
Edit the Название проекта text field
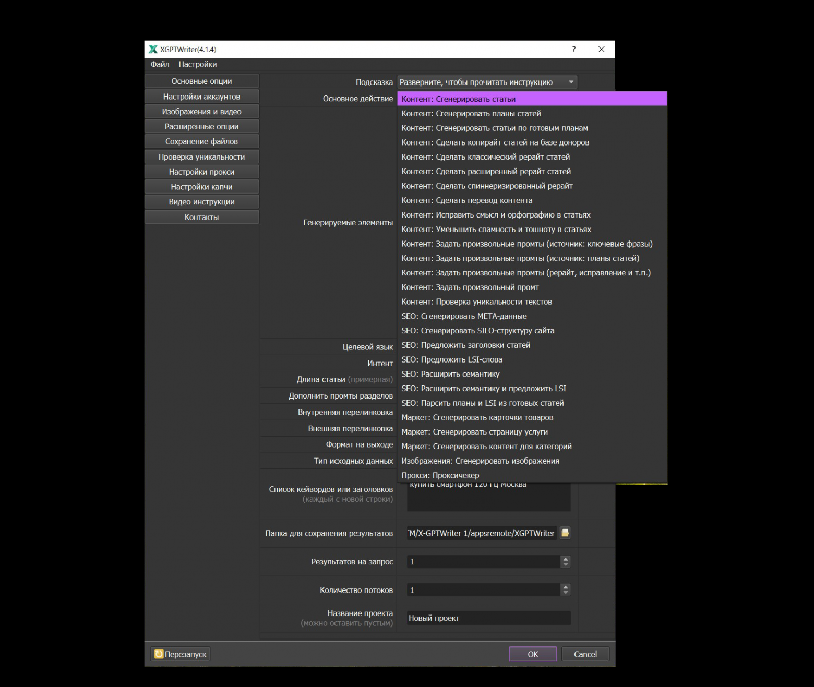click(488, 618)
